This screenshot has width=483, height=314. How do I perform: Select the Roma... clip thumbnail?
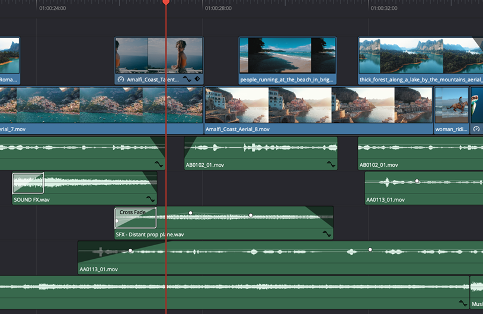tap(9, 56)
